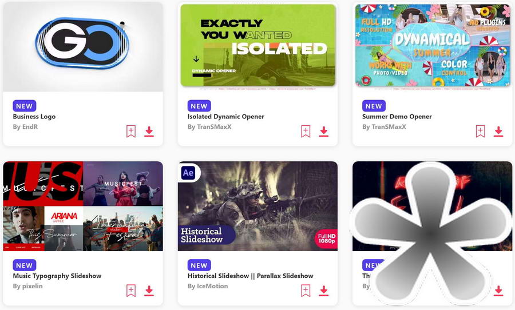This screenshot has height=310, width=515.
Task: Bookmark Summer Demo Opener template
Action: pyautogui.click(x=481, y=132)
